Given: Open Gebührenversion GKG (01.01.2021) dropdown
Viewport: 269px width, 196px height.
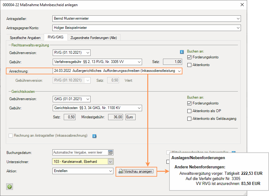Looking at the screenshot, I should coord(71,99).
